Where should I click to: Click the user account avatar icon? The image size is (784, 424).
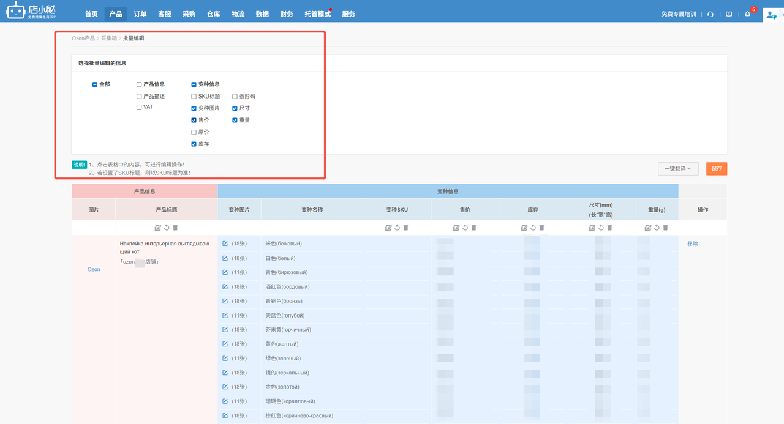(x=771, y=15)
